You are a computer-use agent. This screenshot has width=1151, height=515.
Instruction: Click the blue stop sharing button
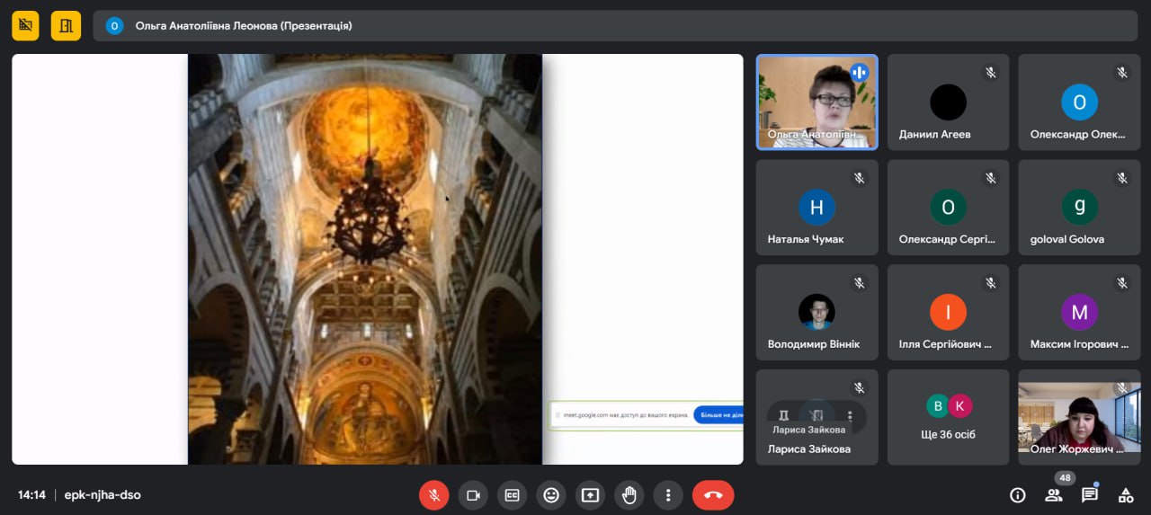[718, 415]
